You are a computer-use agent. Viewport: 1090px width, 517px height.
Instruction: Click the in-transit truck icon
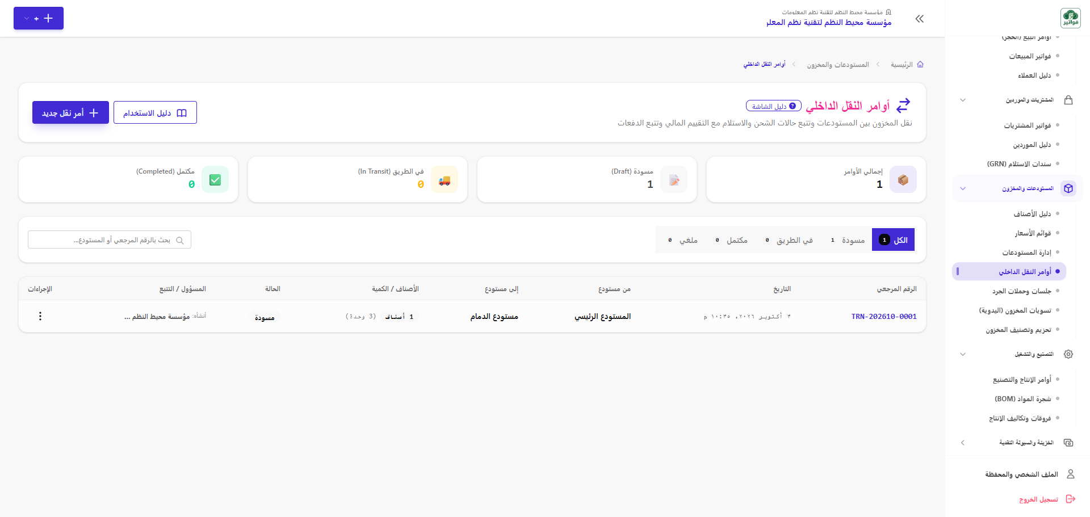445,180
